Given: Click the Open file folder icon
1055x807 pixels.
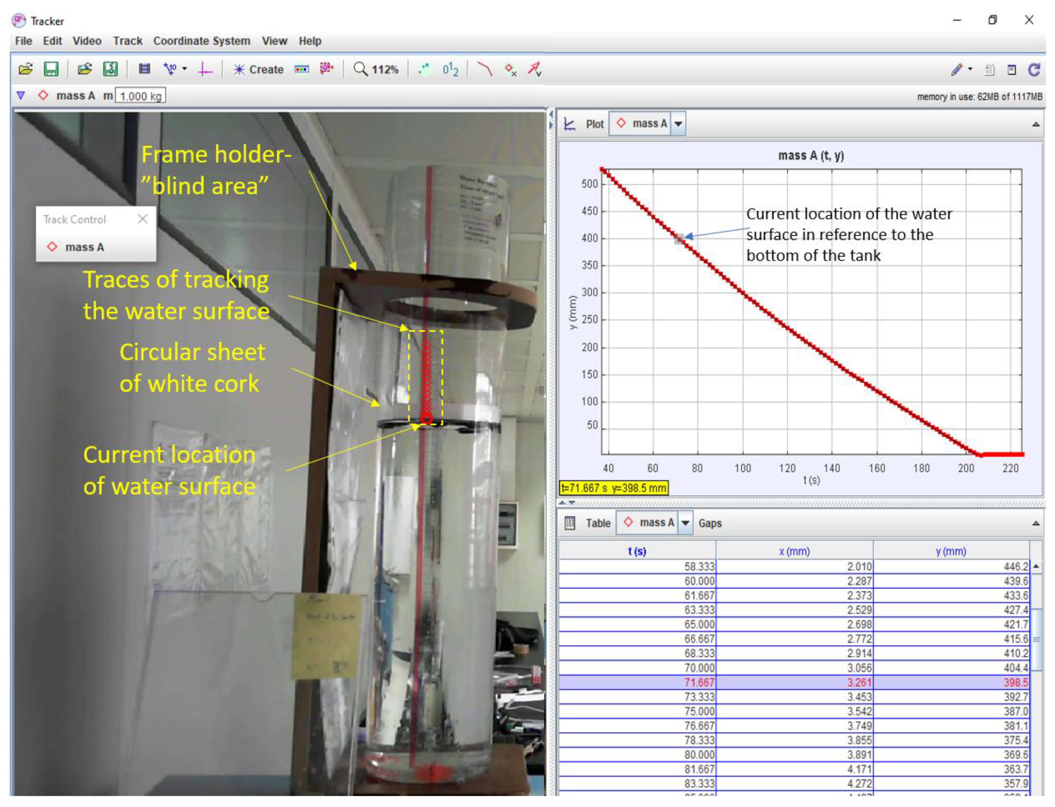Looking at the screenshot, I should pyautogui.click(x=25, y=69).
